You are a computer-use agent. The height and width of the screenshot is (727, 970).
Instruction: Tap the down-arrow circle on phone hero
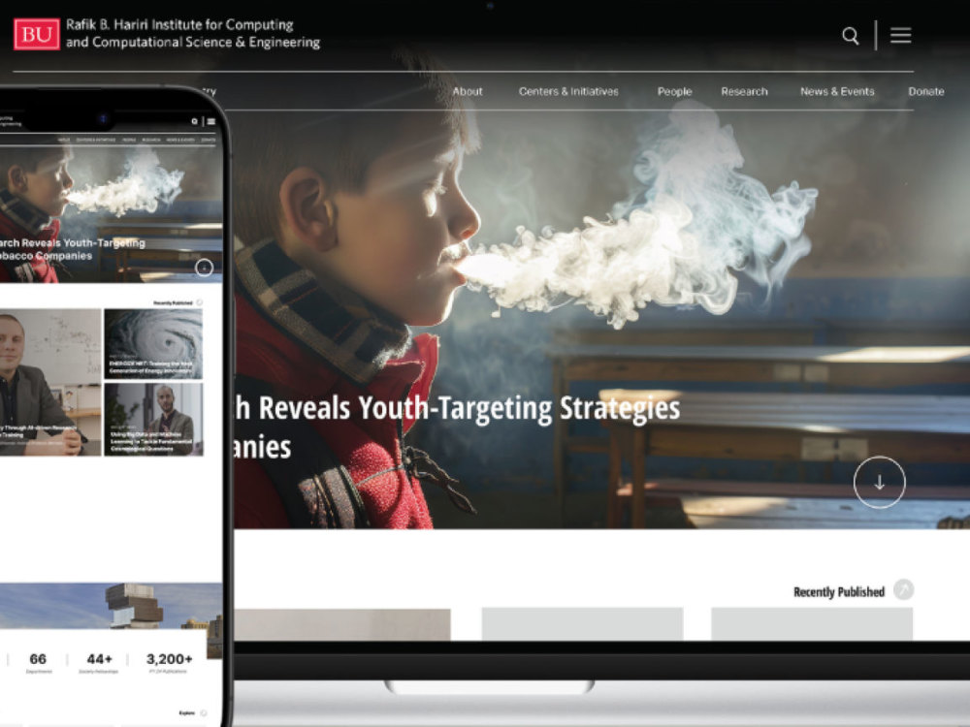204,268
